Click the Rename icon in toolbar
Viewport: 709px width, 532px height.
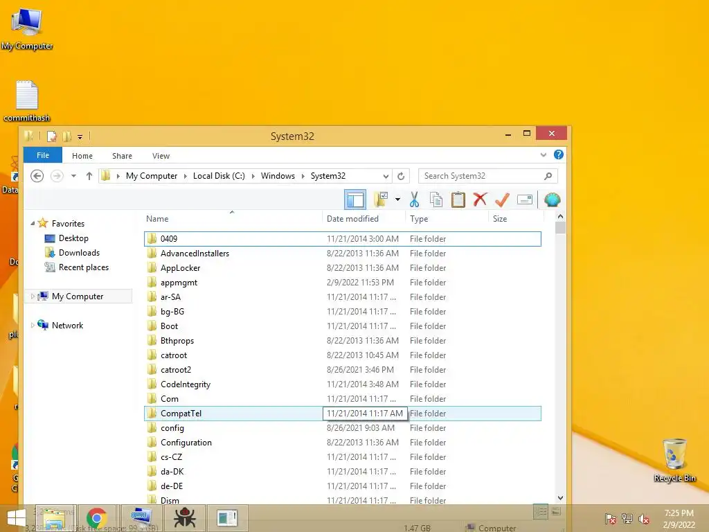[x=525, y=199]
